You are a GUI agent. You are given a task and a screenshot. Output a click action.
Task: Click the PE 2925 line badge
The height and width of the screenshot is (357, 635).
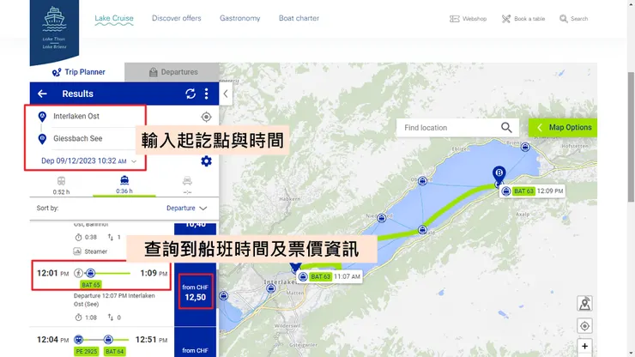pos(87,351)
